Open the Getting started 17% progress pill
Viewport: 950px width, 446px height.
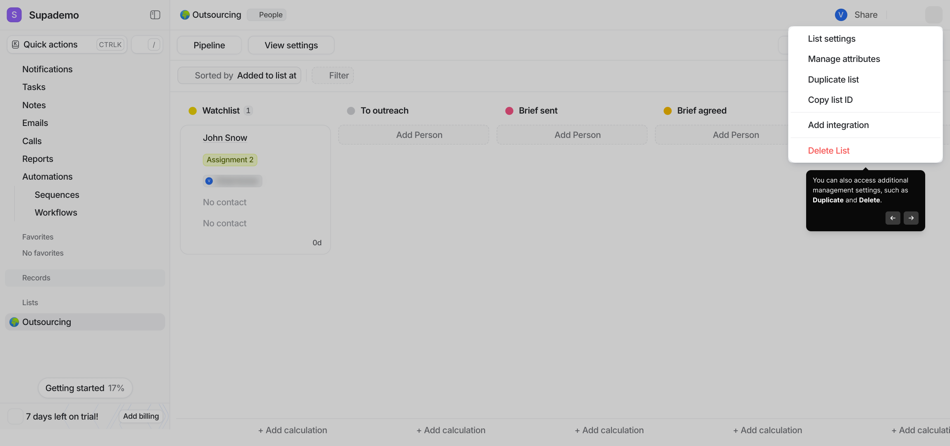pos(85,388)
